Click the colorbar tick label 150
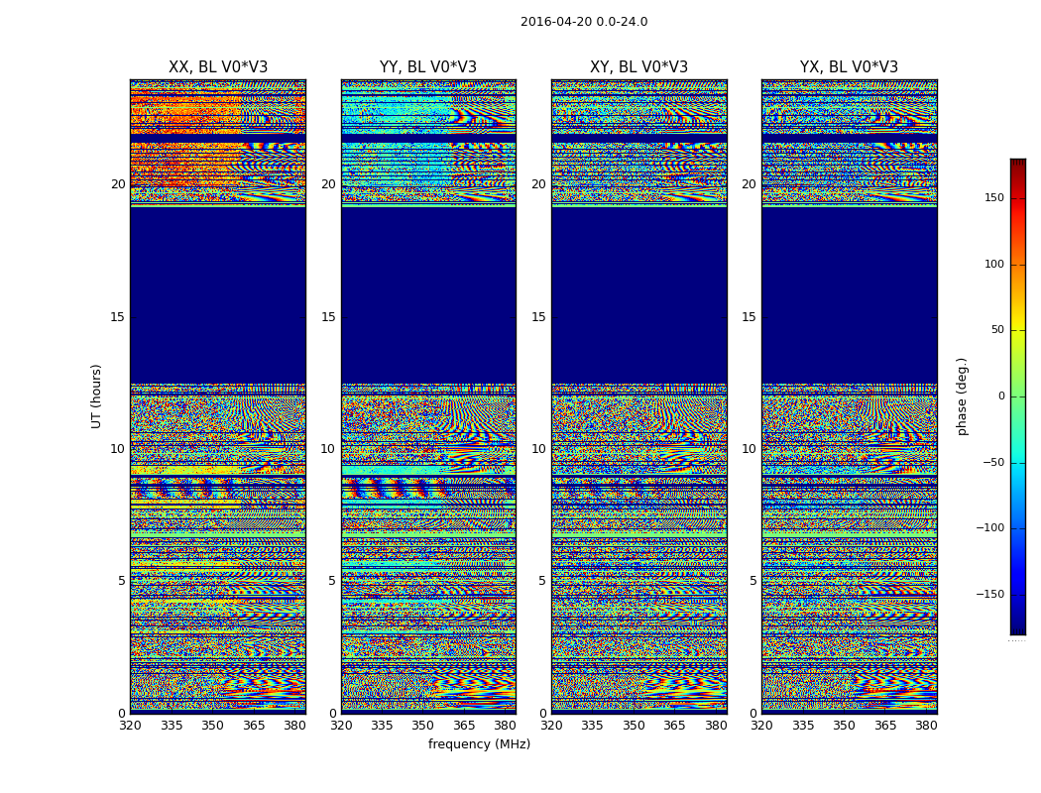 point(994,197)
